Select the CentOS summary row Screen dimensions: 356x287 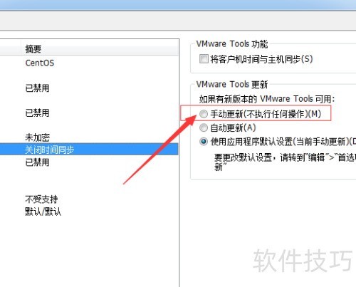[89, 63]
